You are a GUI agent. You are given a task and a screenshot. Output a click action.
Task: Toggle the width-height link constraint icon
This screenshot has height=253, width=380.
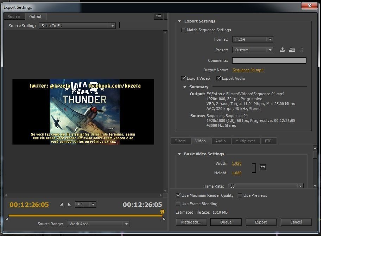(263, 167)
